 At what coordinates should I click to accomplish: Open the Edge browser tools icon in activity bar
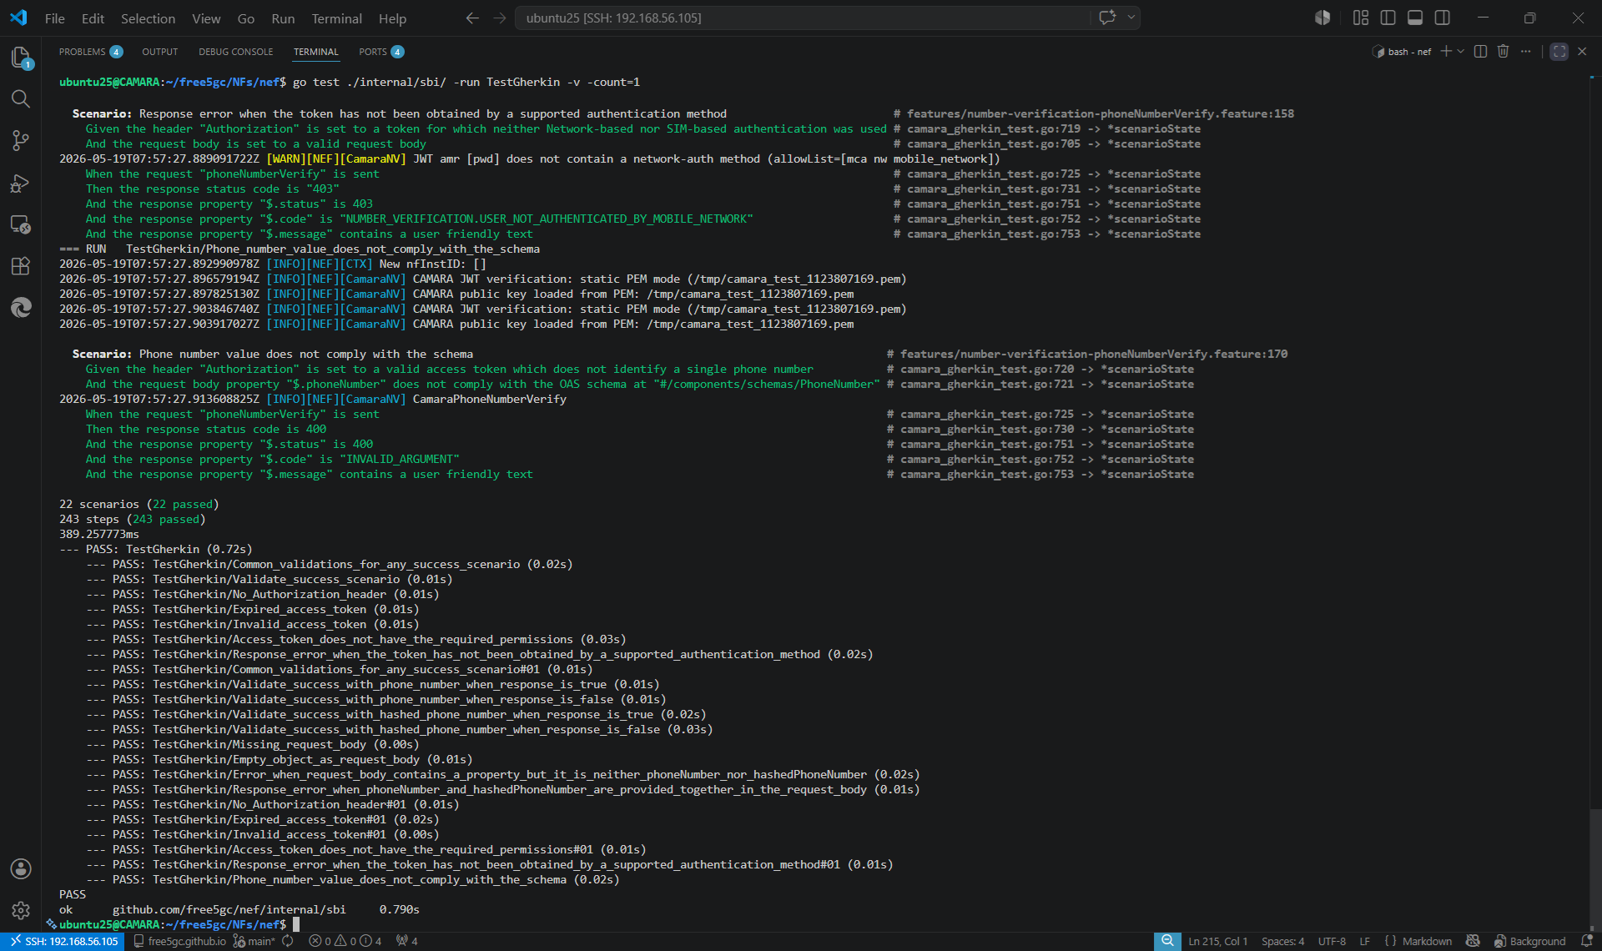click(21, 308)
